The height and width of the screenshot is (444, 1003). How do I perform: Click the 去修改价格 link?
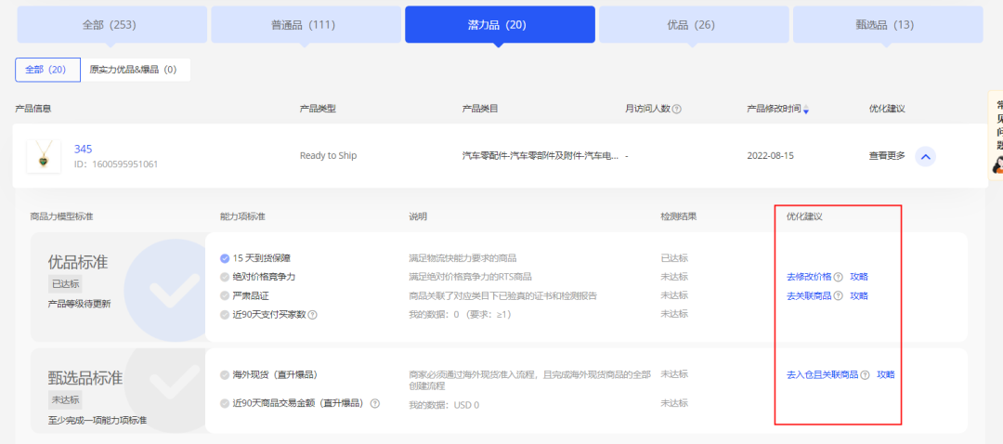tap(809, 277)
